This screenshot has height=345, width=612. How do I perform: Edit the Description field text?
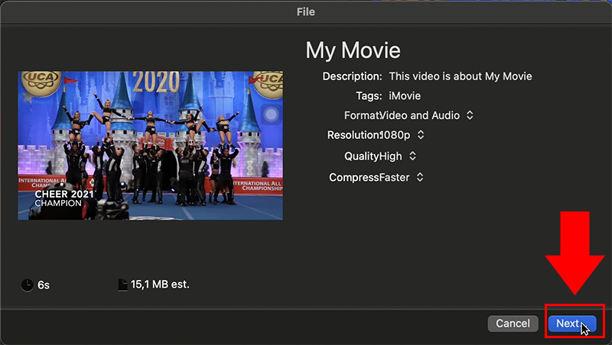click(461, 76)
